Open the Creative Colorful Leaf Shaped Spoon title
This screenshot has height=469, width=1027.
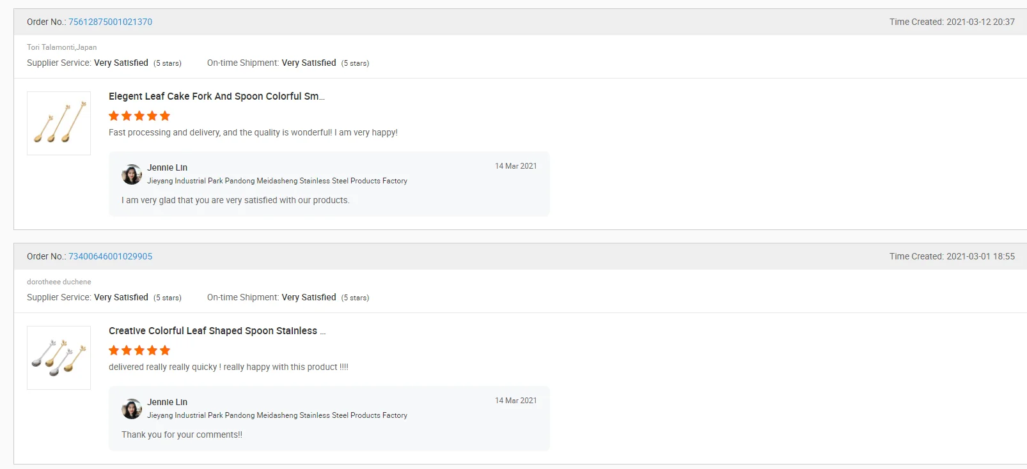click(x=216, y=331)
